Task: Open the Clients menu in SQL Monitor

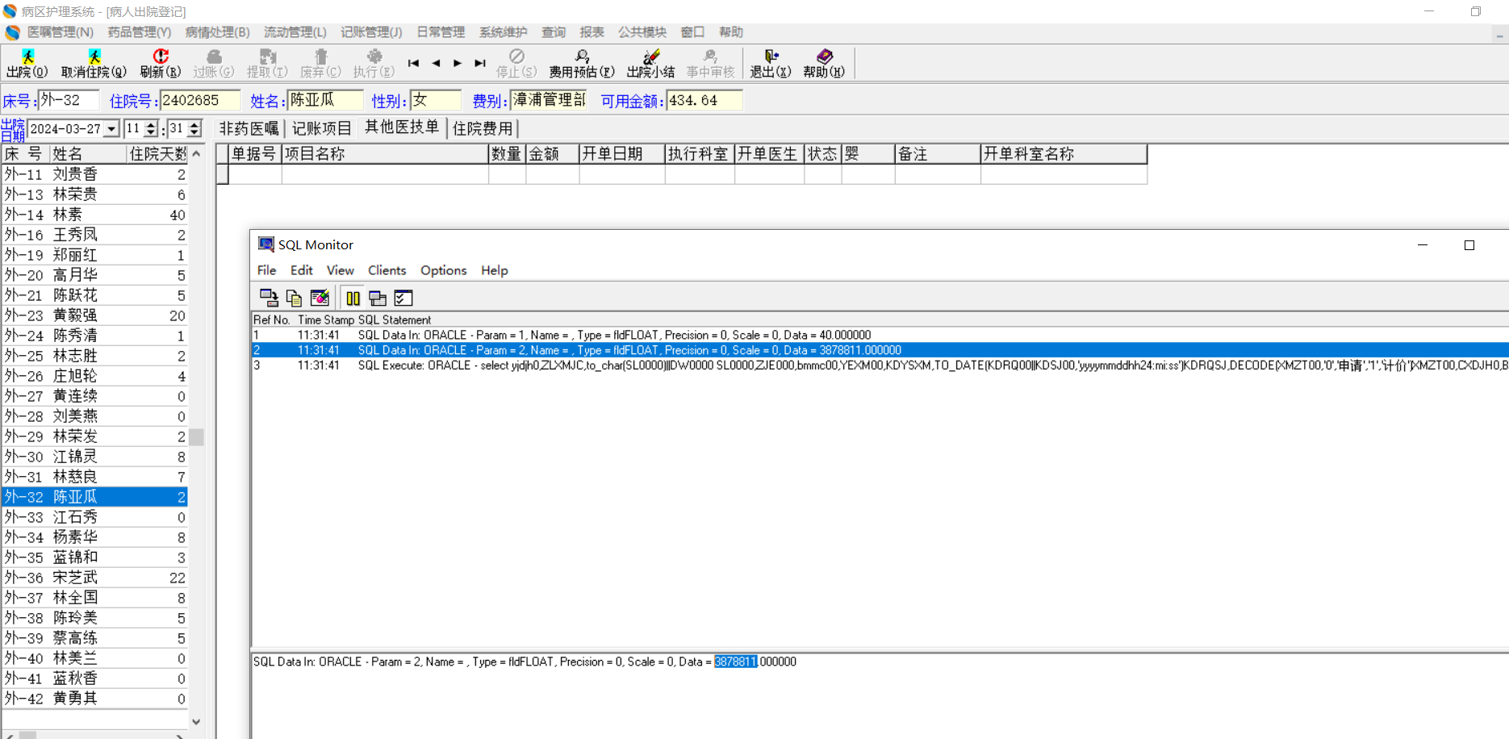Action: click(387, 270)
